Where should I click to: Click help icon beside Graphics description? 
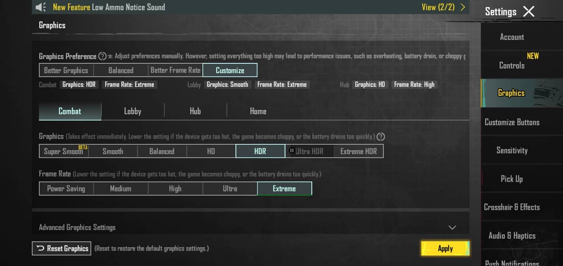[381, 137]
